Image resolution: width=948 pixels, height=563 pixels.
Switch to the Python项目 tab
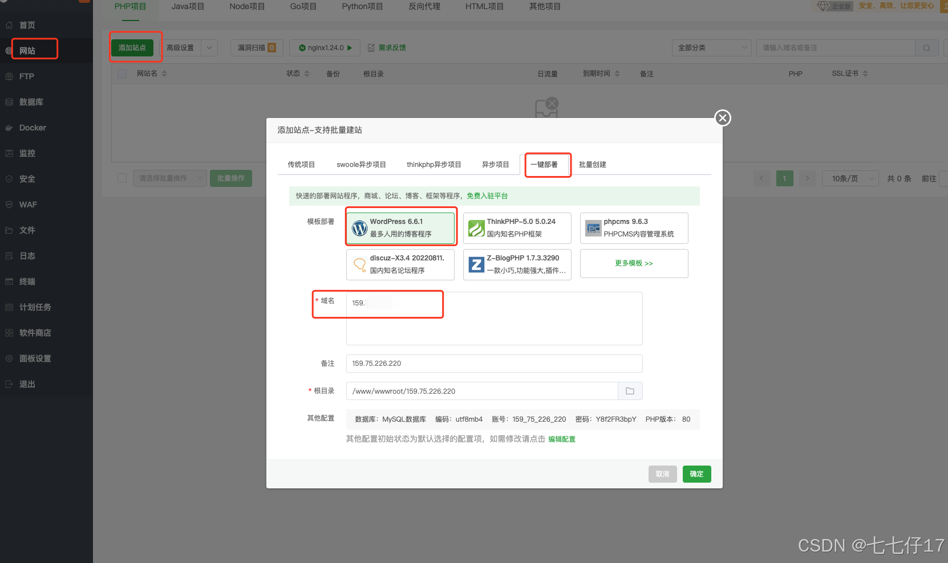point(362,7)
